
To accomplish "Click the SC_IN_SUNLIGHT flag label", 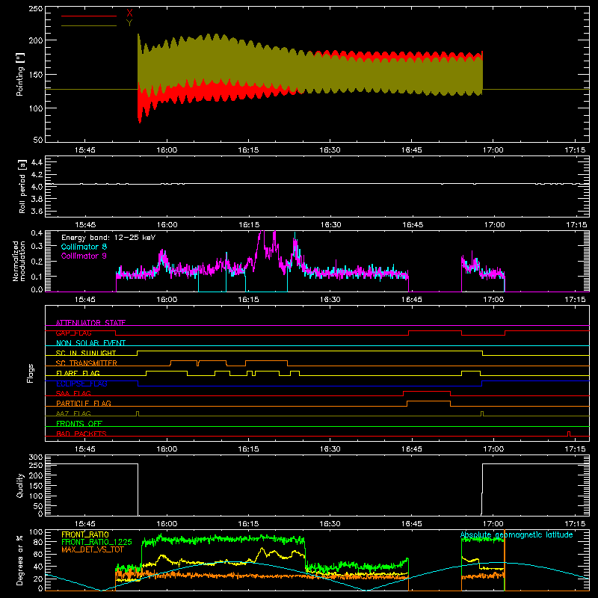I will click(x=86, y=353).
